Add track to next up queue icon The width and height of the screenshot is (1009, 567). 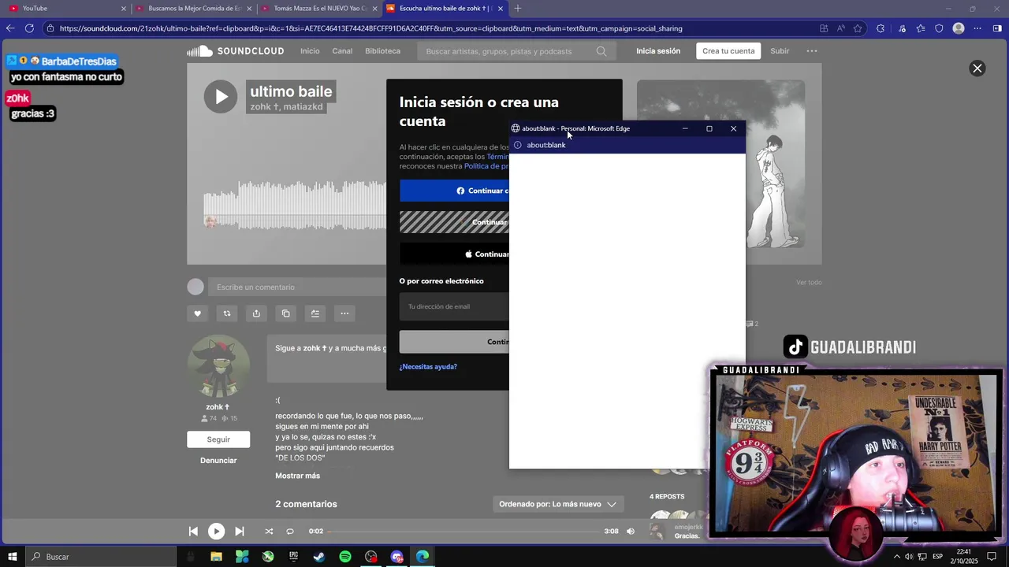coord(315,313)
